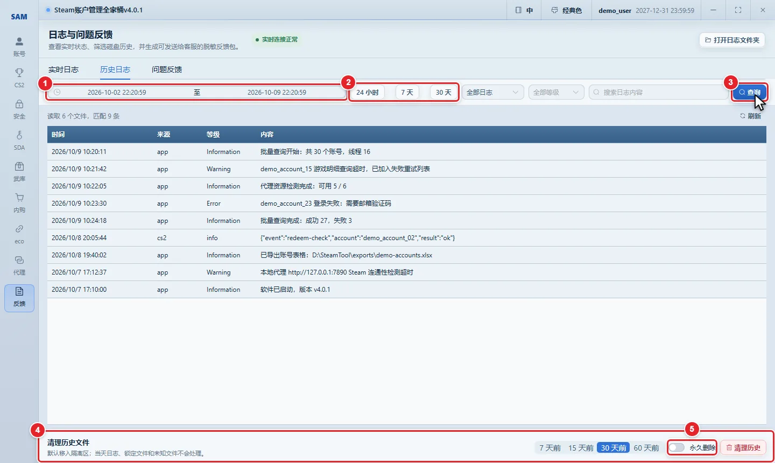Select the 软件已启动 v4.0.1 log row

(407, 290)
